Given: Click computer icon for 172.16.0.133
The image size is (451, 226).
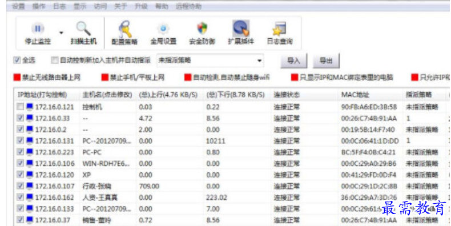Looking at the screenshot, I should point(30,208).
